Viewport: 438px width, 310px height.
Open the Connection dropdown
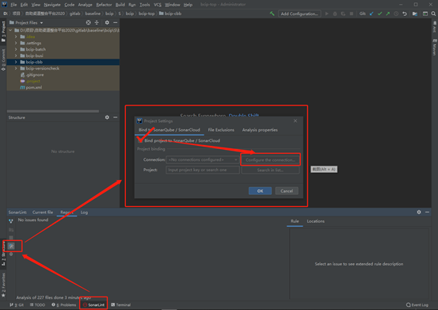click(203, 159)
